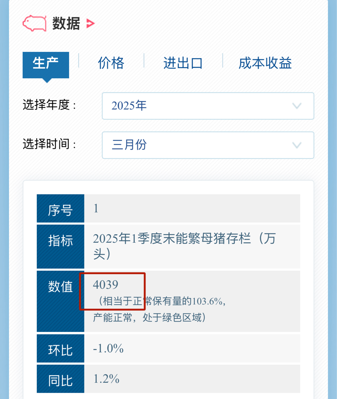Viewport: 337px width, 399px height.
Task: Select the 生产 tab
Action: click(x=46, y=65)
